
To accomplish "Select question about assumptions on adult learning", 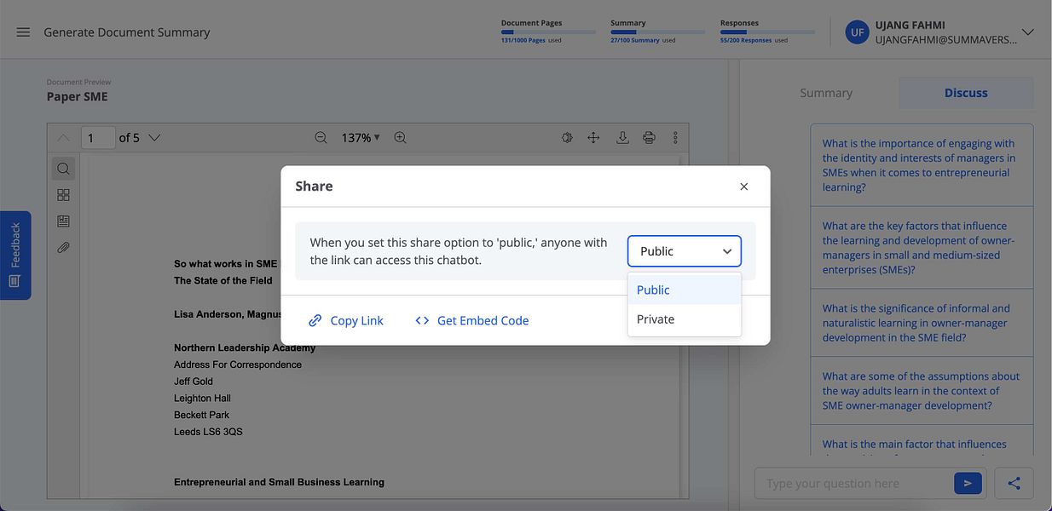I will click(922, 391).
